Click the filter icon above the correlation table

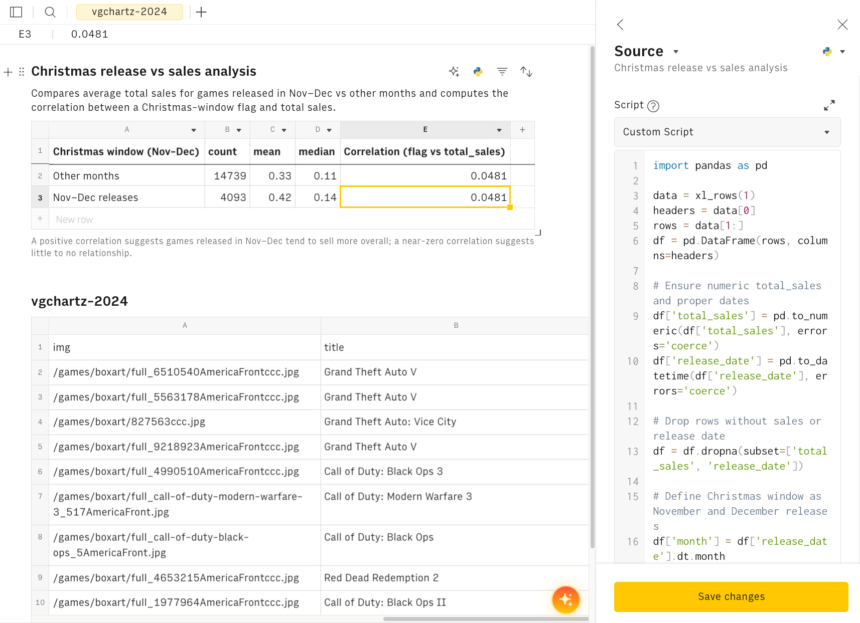click(x=502, y=72)
